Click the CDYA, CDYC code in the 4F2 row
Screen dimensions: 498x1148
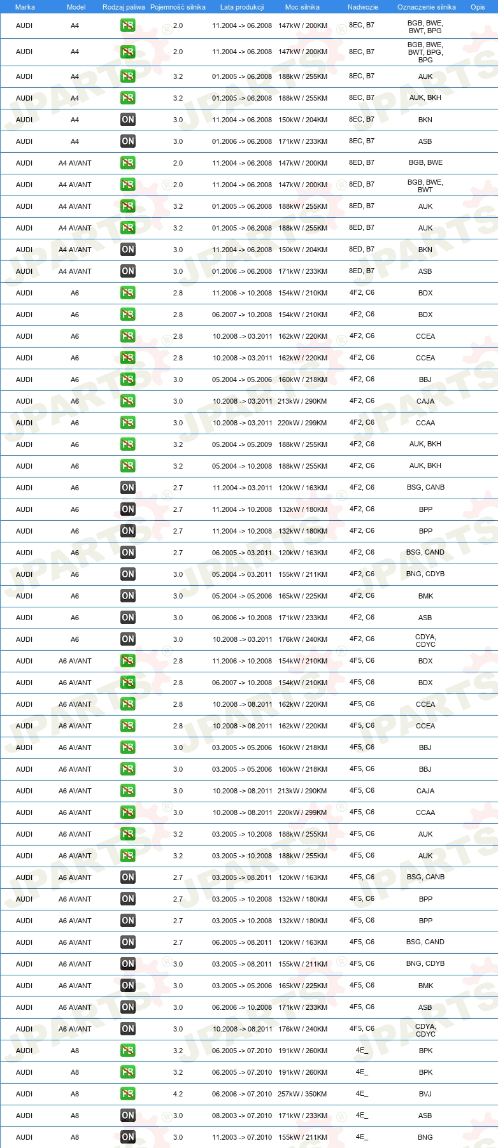point(425,641)
